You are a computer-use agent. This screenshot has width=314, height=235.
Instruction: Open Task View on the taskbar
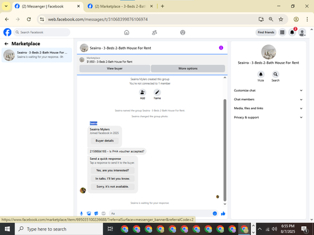(x=111, y=229)
